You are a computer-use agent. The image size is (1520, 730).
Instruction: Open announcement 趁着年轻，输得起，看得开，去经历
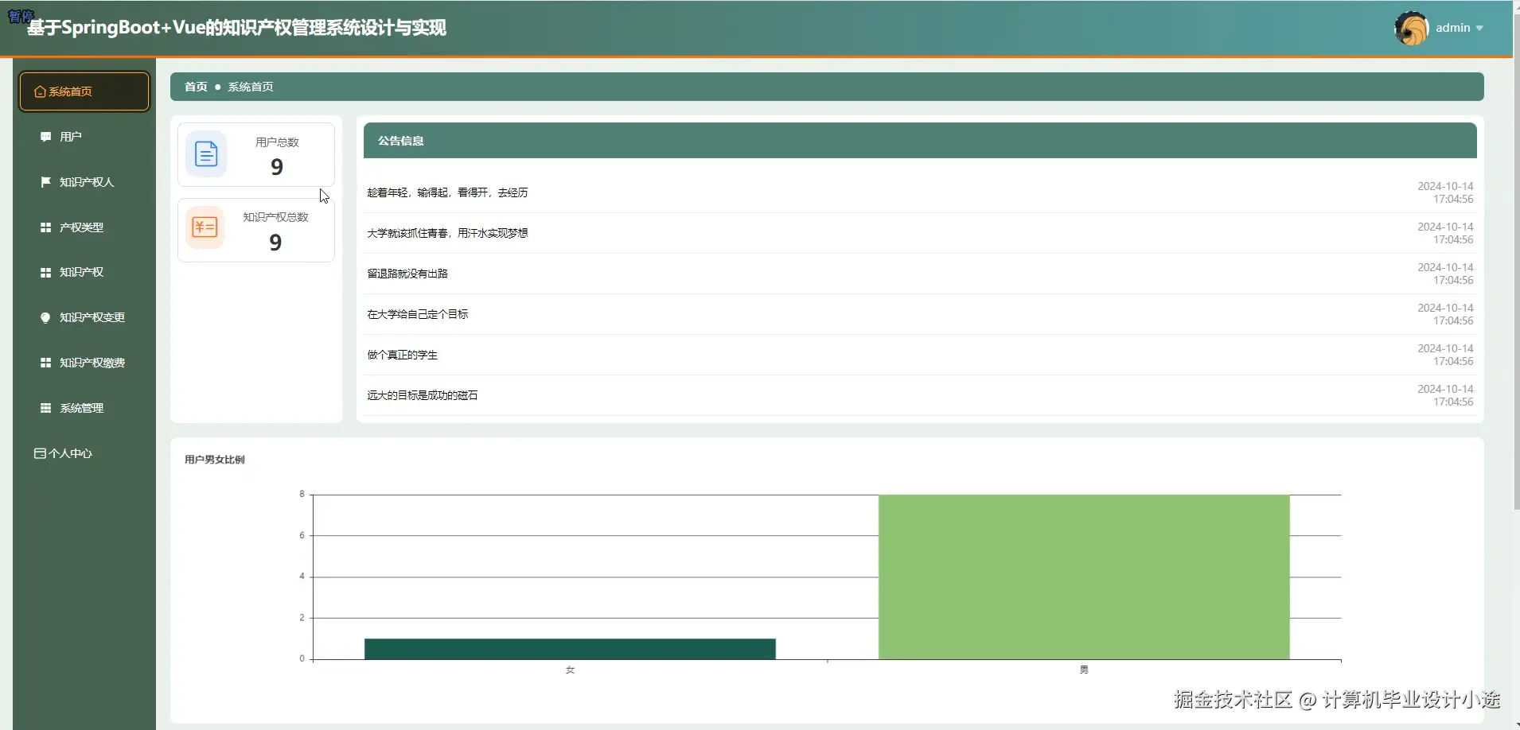447,192
